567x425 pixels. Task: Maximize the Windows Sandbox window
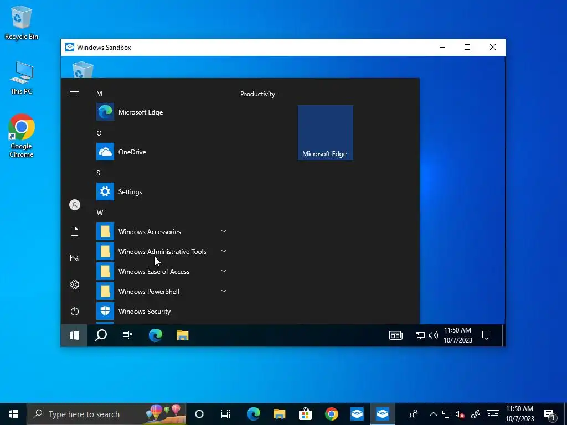click(x=467, y=48)
